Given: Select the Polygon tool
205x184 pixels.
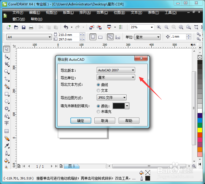Looking at the screenshot, I should (7, 108).
